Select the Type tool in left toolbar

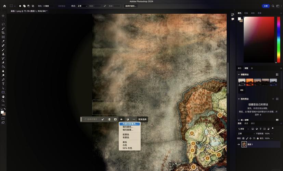click(3, 84)
